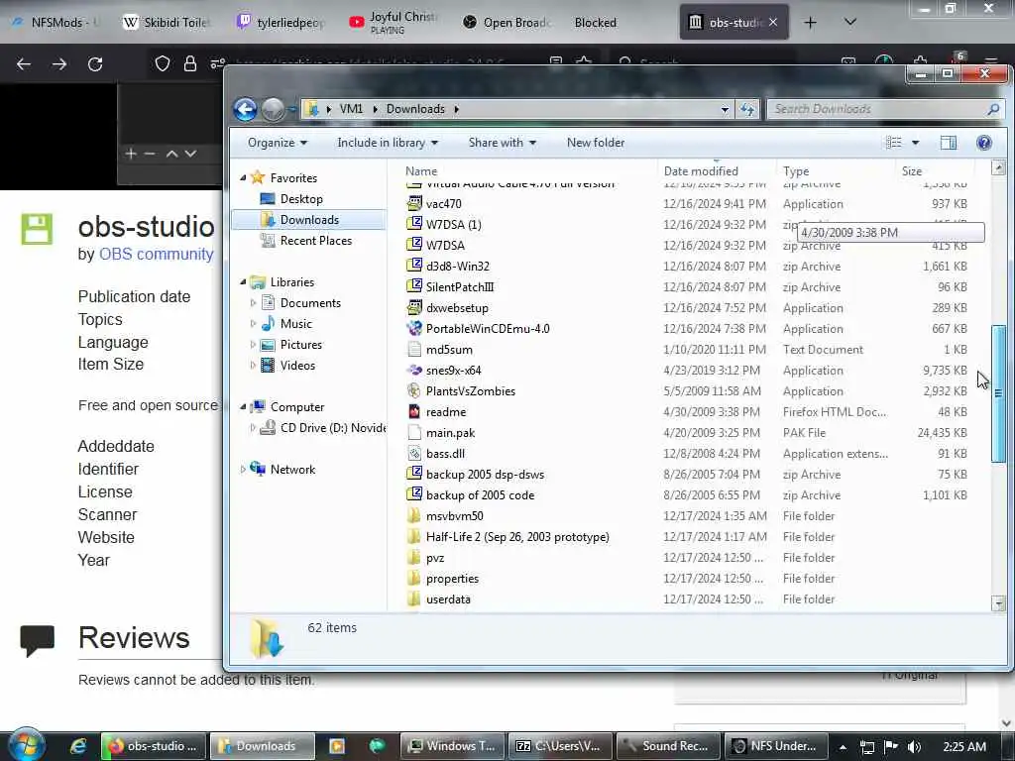Reload the page in the browser
The width and height of the screenshot is (1015, 761).
95,64
